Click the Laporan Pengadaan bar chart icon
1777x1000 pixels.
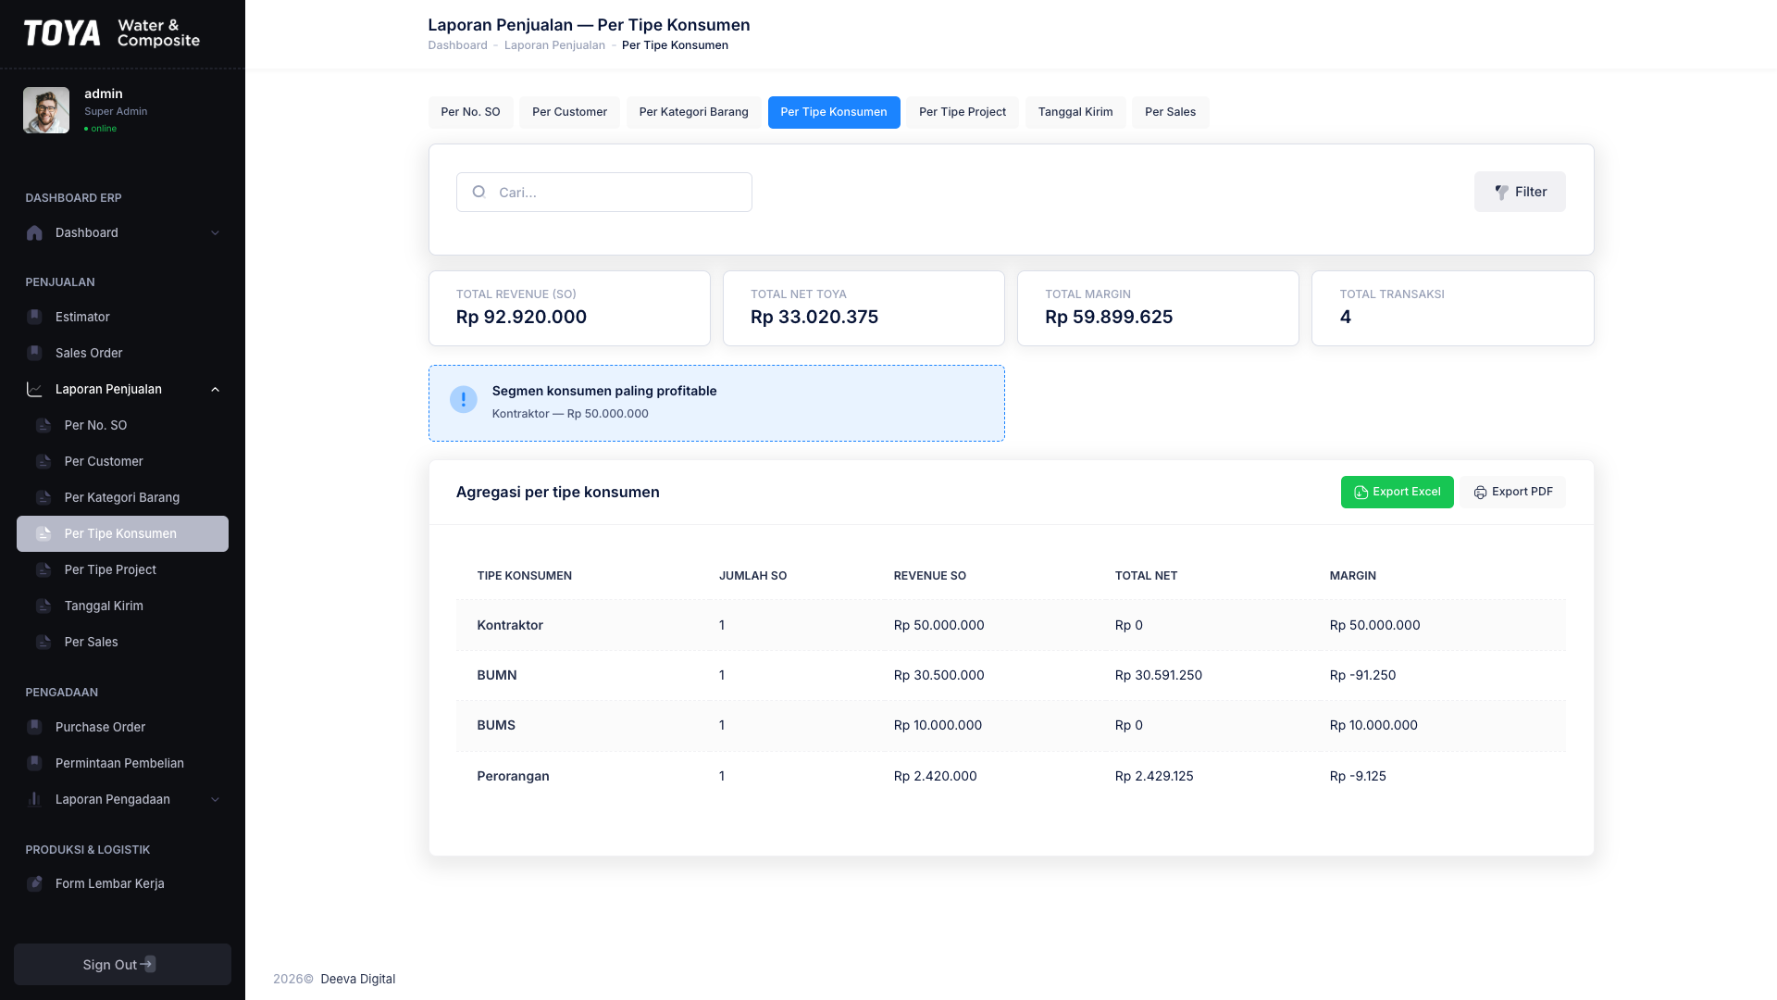(x=34, y=799)
